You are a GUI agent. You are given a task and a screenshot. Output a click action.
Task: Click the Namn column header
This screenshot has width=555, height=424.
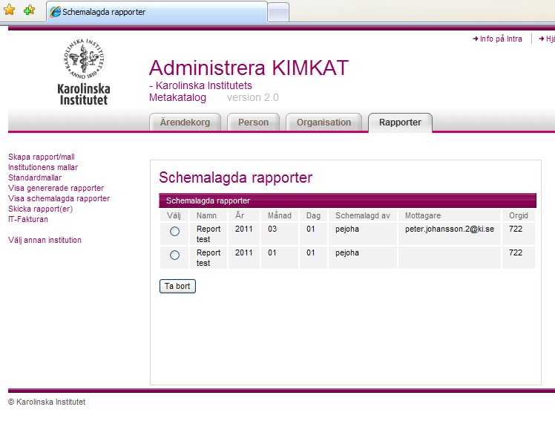(x=206, y=215)
